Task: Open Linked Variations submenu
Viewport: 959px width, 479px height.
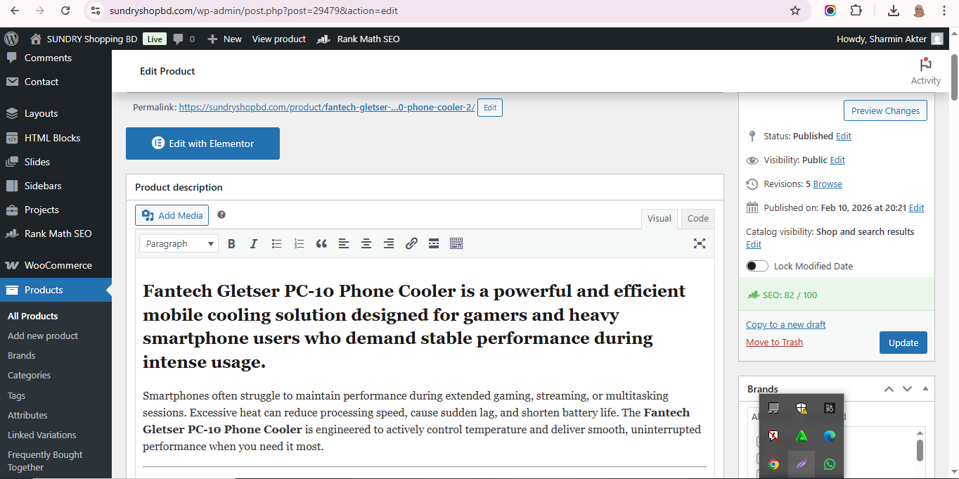Action: [42, 435]
